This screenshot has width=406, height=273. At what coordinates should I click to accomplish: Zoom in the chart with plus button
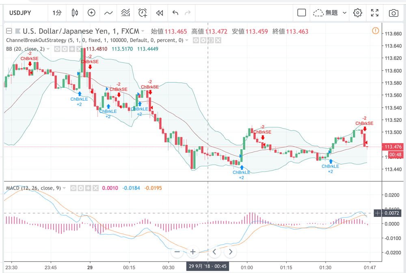point(193,252)
